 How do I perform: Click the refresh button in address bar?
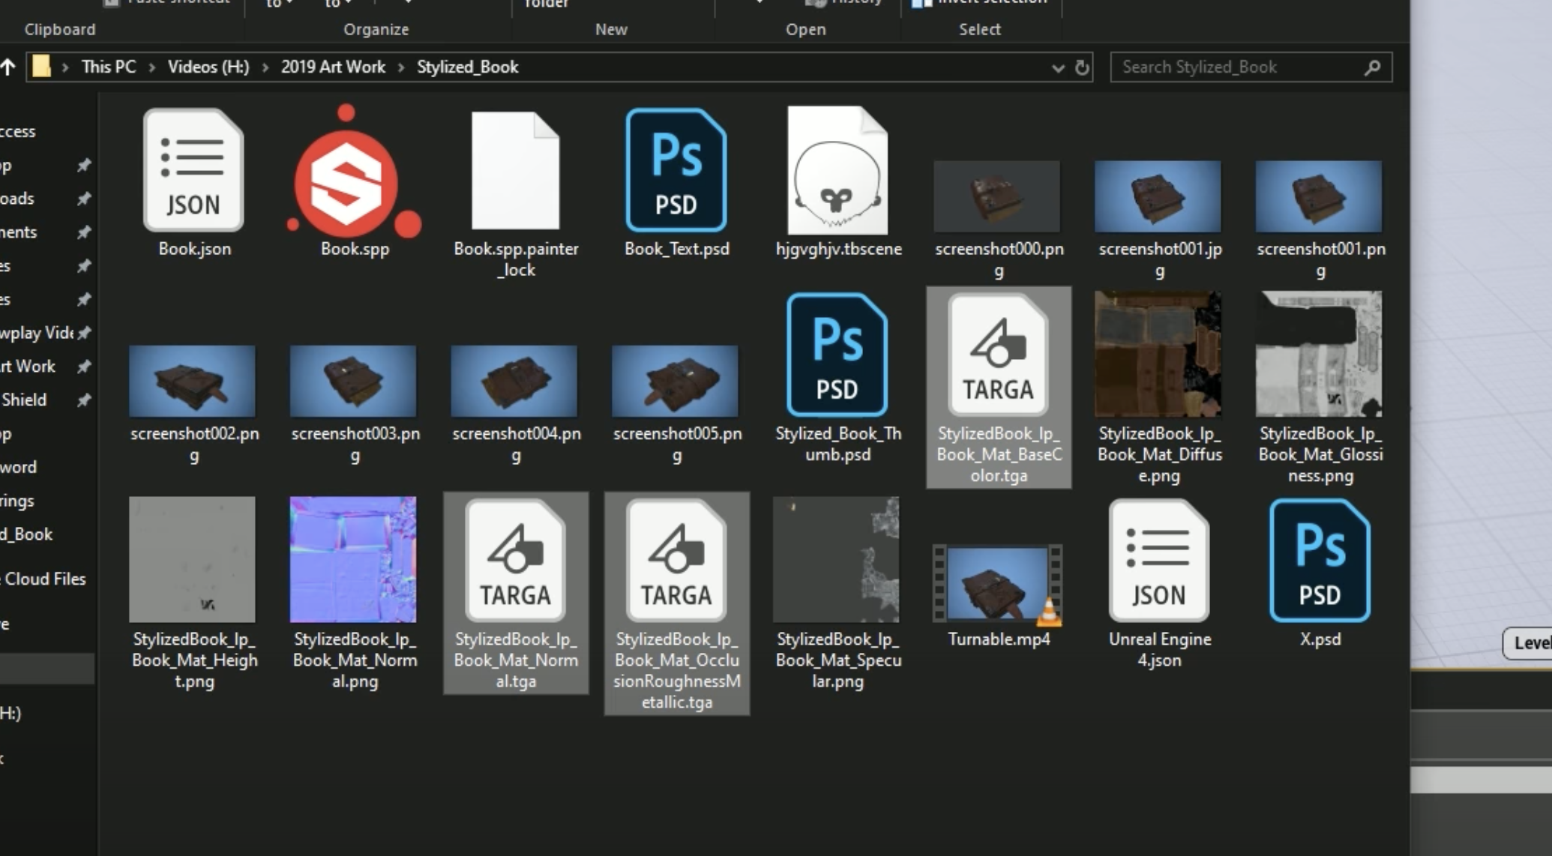[x=1082, y=68]
